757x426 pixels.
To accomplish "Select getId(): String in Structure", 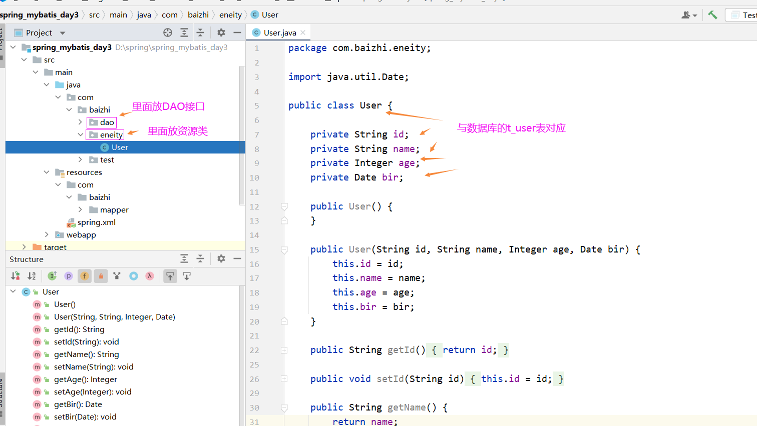I will [79, 329].
